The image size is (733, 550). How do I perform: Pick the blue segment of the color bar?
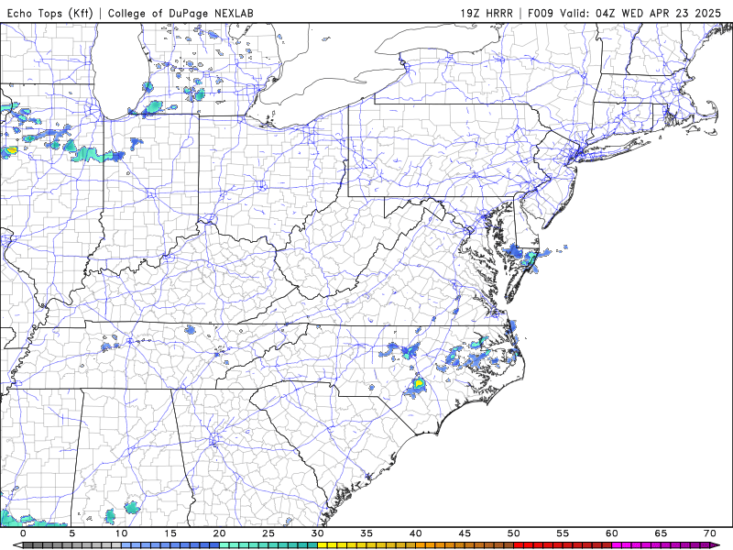tap(170, 545)
